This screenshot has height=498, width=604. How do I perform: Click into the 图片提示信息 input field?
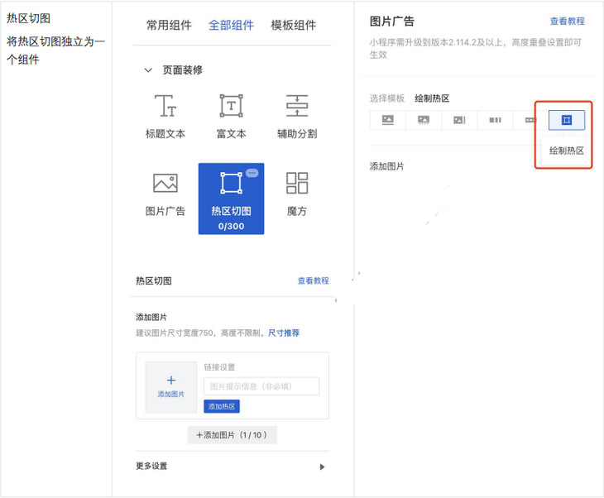coord(261,386)
